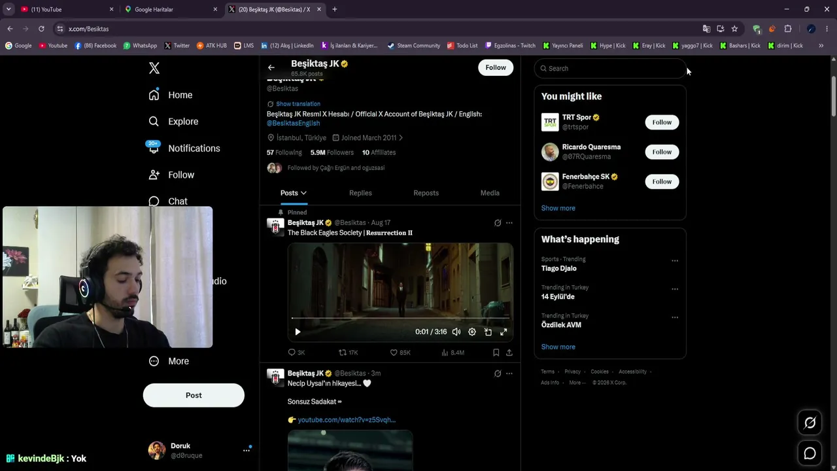Open the more menu on the Necip Uysal post

pos(509,374)
